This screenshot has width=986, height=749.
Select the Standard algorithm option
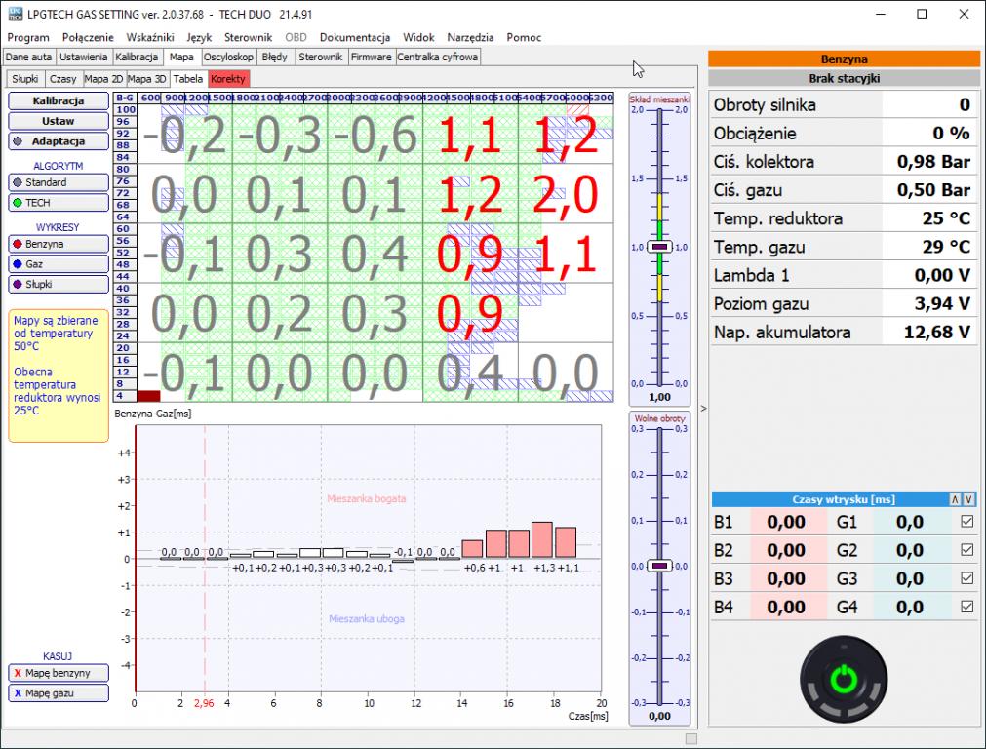59,182
